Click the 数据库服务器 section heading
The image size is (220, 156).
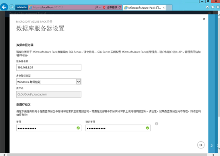pos(25,45)
